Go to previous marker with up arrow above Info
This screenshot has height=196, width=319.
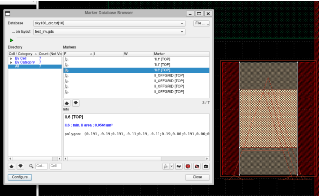click(x=67, y=103)
